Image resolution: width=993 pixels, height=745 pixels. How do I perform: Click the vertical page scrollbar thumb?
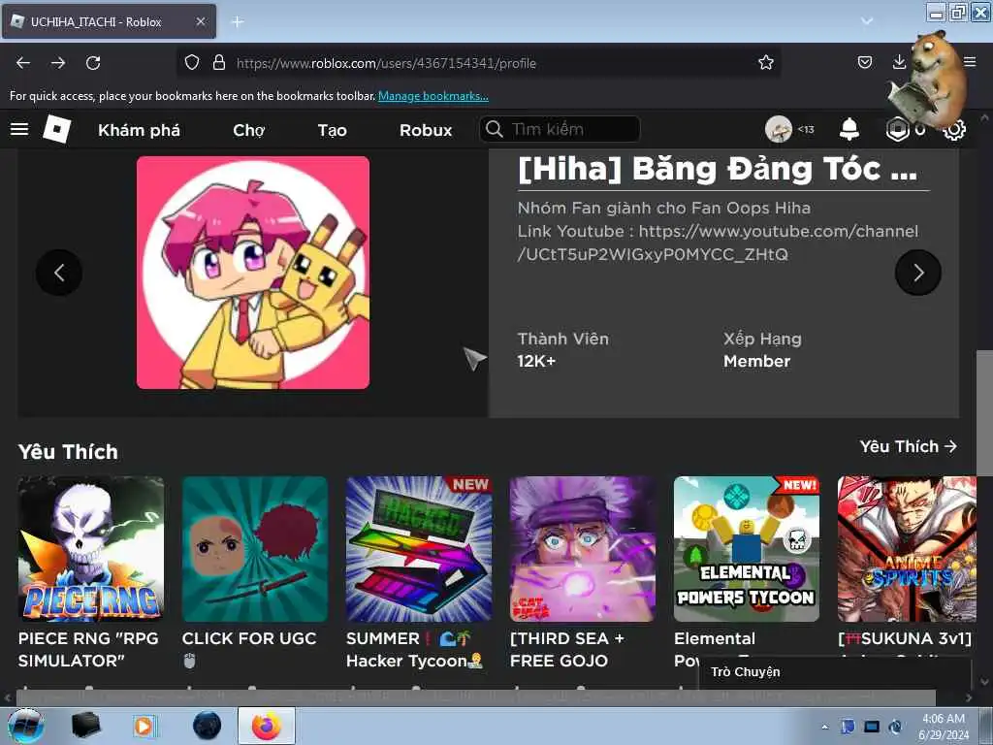984,411
